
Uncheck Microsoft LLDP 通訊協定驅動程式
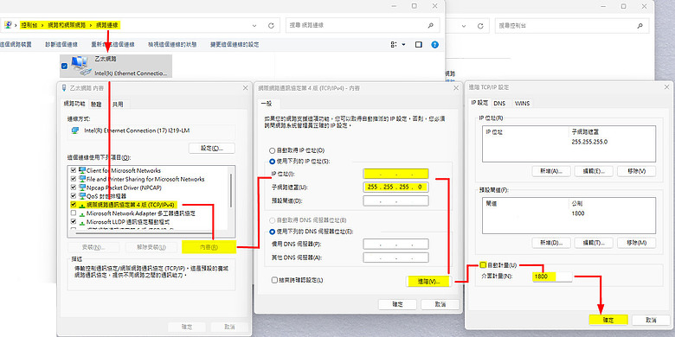click(74, 222)
